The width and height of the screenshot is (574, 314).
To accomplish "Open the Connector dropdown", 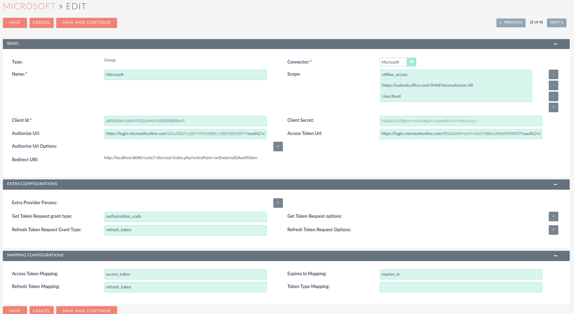I will coord(398,62).
